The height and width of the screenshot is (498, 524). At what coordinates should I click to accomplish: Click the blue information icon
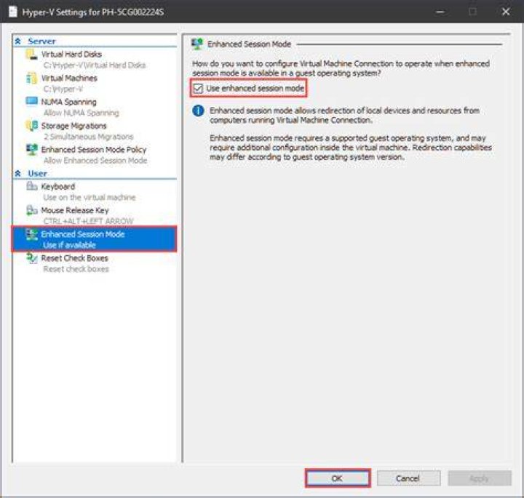tap(198, 111)
